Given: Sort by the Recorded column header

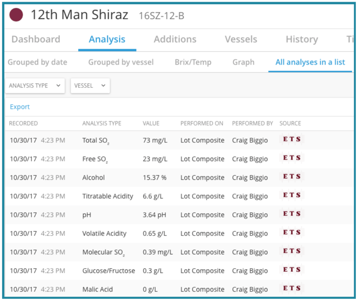Looking at the screenshot, I should coord(23,124).
